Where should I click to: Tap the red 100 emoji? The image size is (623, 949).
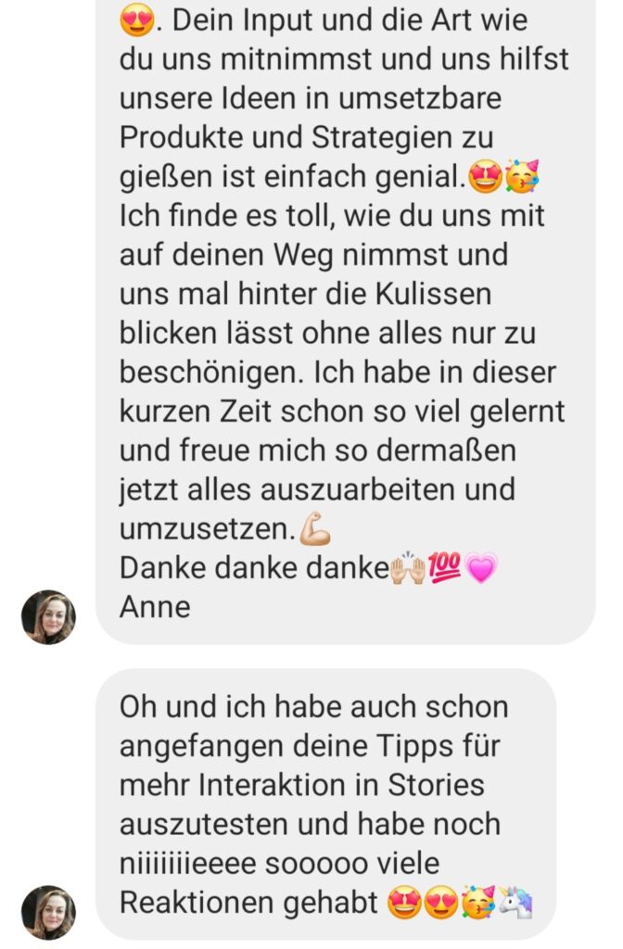click(x=444, y=568)
